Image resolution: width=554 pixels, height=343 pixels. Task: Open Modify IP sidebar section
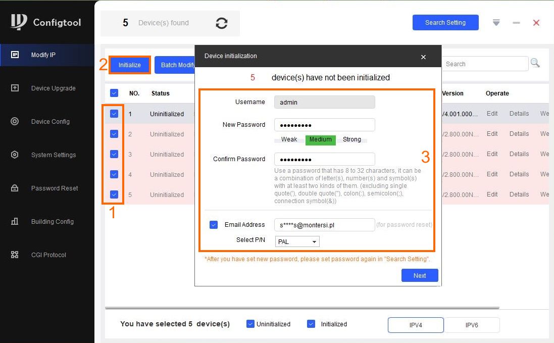[43, 55]
